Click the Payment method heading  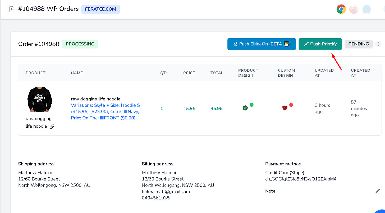[x=283, y=164]
